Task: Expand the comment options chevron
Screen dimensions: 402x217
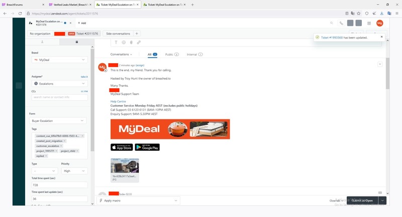Action: 380,64
